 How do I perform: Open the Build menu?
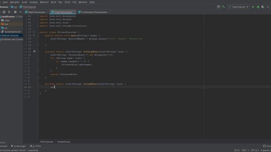[53, 2]
